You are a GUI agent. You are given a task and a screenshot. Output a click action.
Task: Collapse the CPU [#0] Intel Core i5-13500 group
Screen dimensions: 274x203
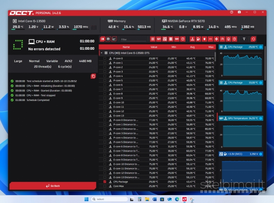click(101, 53)
